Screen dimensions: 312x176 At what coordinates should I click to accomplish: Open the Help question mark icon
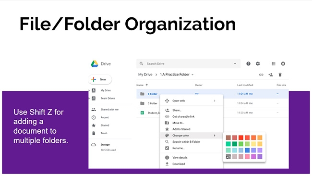point(248,63)
